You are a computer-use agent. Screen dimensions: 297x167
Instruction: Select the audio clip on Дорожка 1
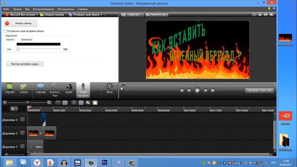(36, 147)
